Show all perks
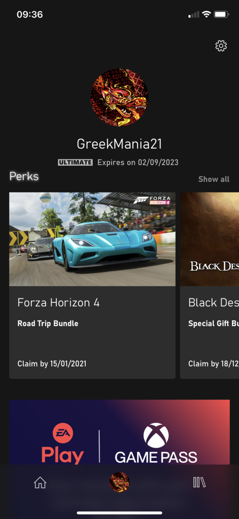Viewport: 239px width, 519px height. pos(214,179)
